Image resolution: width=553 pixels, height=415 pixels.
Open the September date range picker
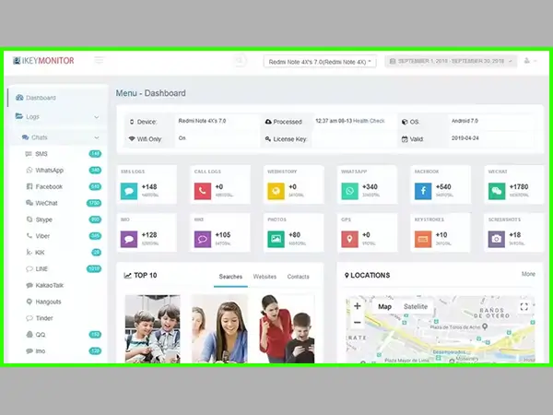coord(451,61)
